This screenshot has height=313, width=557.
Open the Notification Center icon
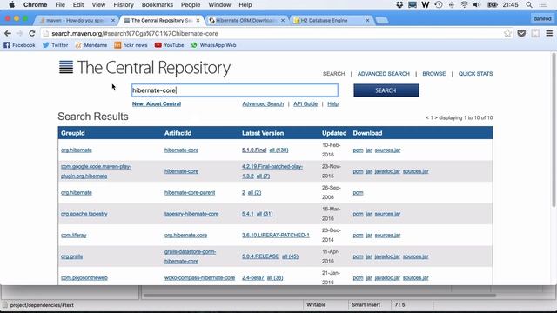pos(543,4)
